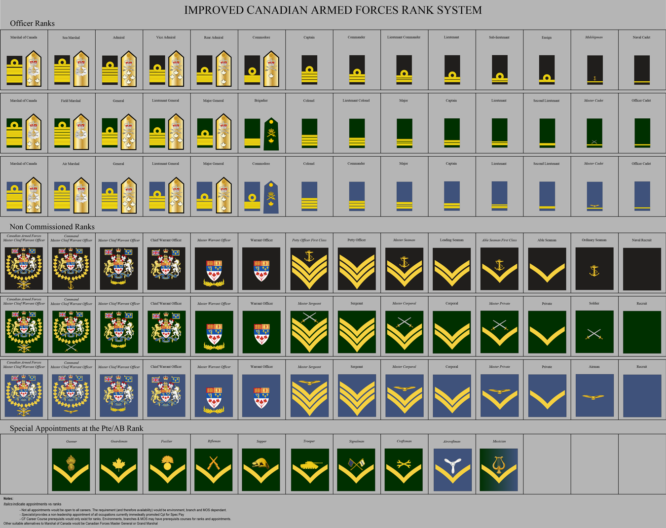Click the Leading Seaman double chevron badge
The height and width of the screenshot is (528, 666).
point(452,269)
